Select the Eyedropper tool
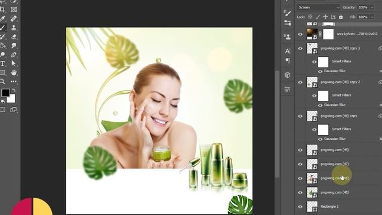The height and width of the screenshot is (215, 382). 2,19
